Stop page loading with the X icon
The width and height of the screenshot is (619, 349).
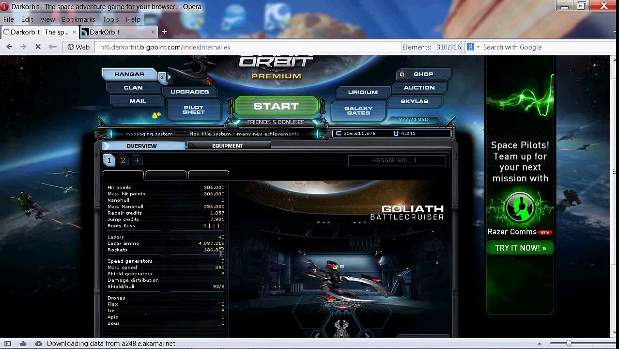click(x=38, y=47)
